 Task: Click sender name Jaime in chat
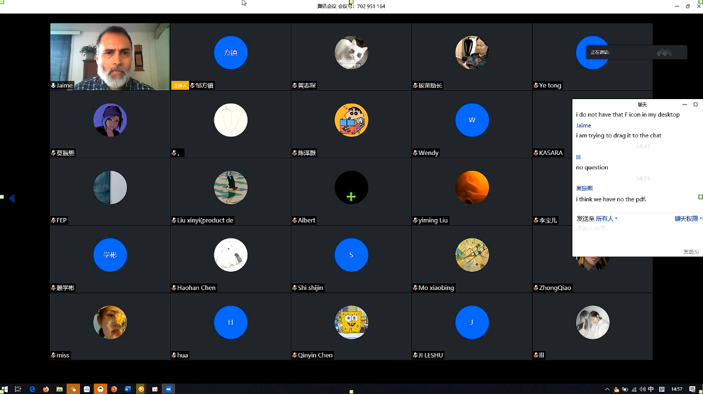(x=583, y=126)
